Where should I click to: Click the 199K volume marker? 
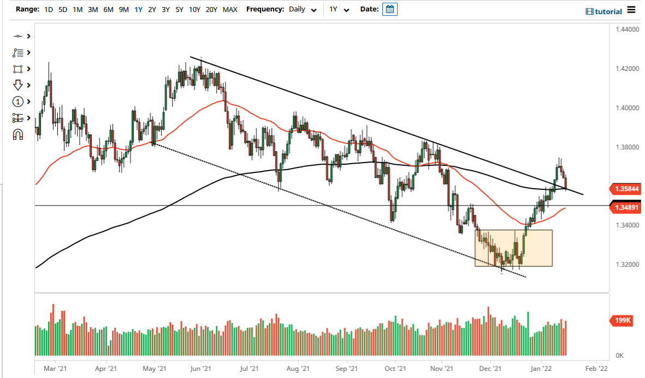pos(620,321)
